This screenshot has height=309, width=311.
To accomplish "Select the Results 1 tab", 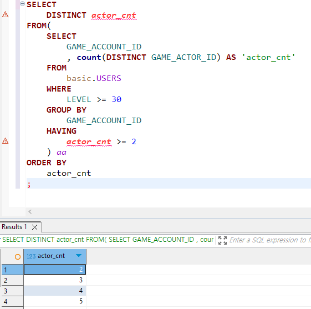I will pos(14,227).
